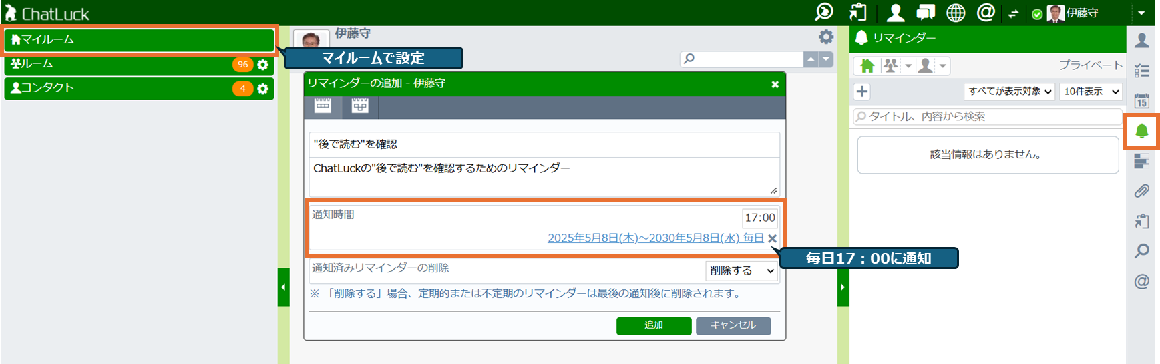Click the clipboard share icon in top bar
1160x364 pixels.
857,12
